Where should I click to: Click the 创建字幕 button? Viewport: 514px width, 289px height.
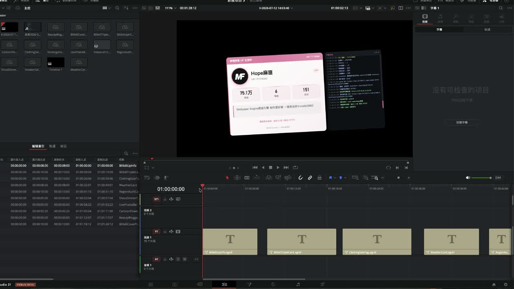click(462, 122)
